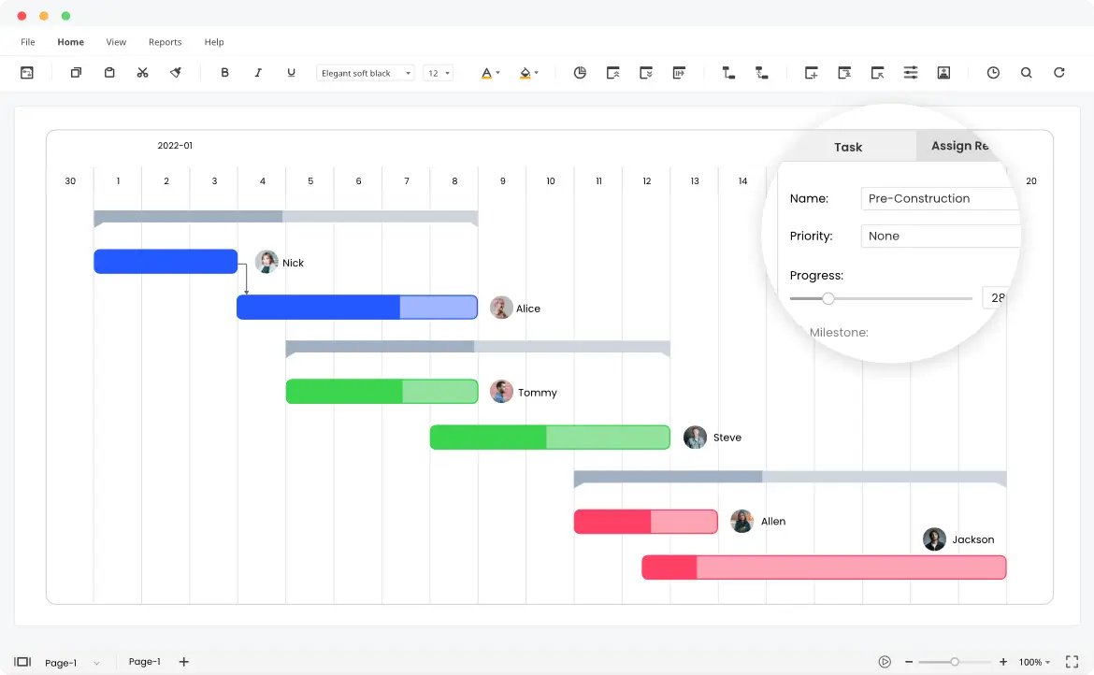This screenshot has width=1094, height=675.
Task: Click the history clock icon
Action: 992,72
